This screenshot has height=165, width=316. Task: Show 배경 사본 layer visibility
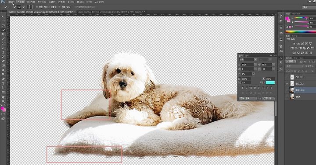click(287, 90)
